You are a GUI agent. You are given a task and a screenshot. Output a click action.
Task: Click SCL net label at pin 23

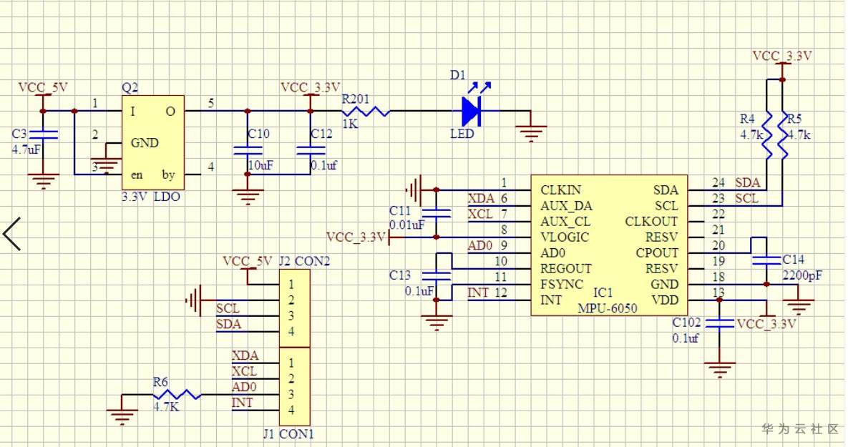coord(747,198)
